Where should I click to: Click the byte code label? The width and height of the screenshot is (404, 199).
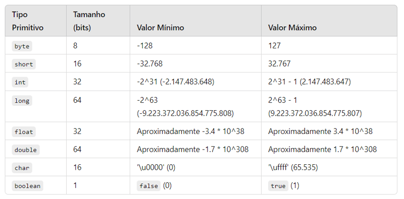(22, 46)
